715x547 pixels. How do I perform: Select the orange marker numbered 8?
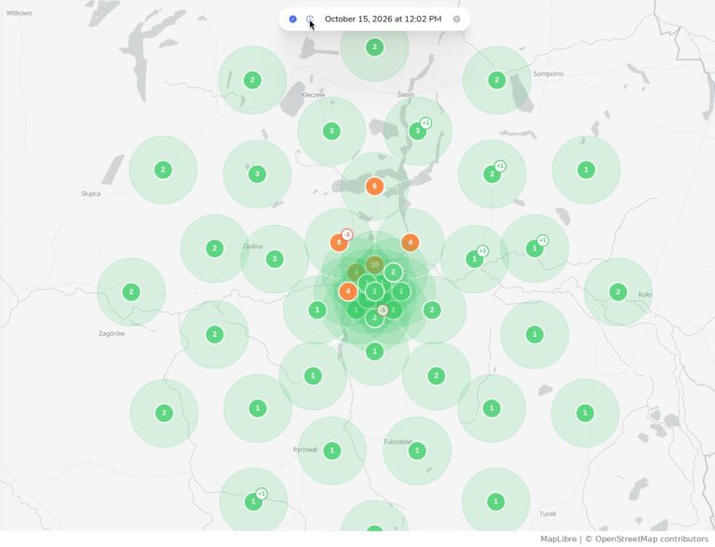[x=339, y=243]
